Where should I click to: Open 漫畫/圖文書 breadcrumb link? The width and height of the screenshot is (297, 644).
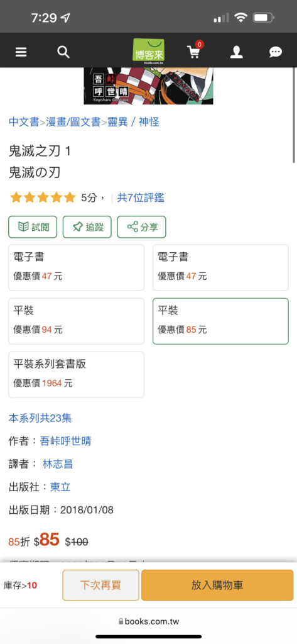pos(73,122)
